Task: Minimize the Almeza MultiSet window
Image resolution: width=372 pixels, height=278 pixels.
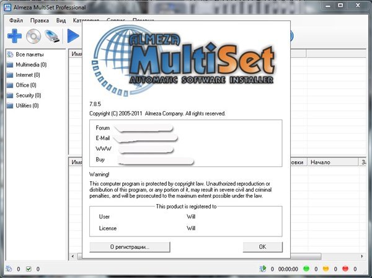Action: 328,6
